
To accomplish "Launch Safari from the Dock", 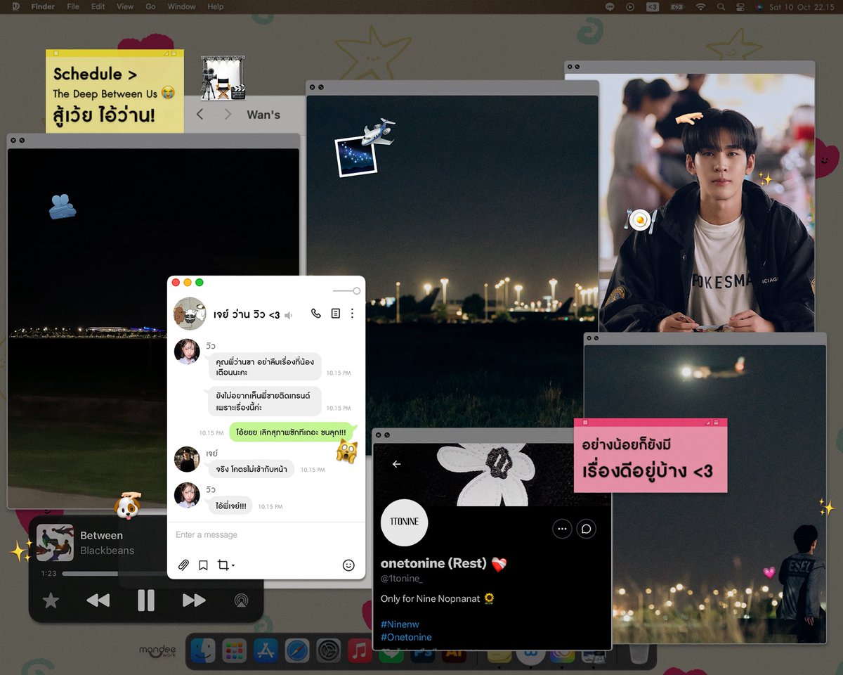I will point(297,651).
